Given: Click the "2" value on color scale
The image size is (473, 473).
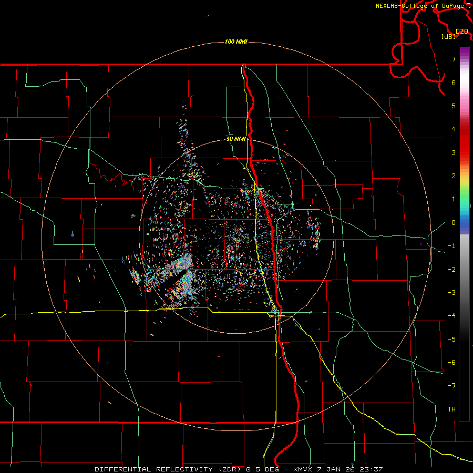Looking at the screenshot, I should [x=454, y=176].
